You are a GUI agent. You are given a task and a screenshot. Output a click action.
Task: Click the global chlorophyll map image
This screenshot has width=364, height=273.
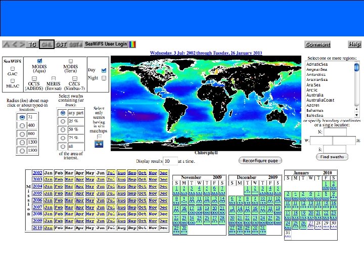[x=206, y=103]
